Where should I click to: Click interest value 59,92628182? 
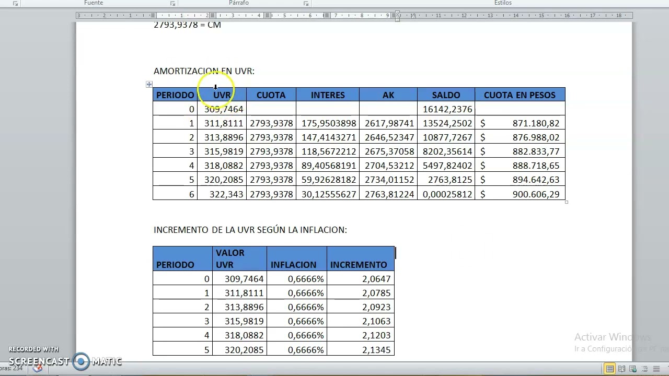329,180
